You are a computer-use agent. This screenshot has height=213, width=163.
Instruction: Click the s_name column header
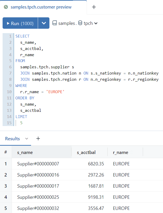pos(25,152)
